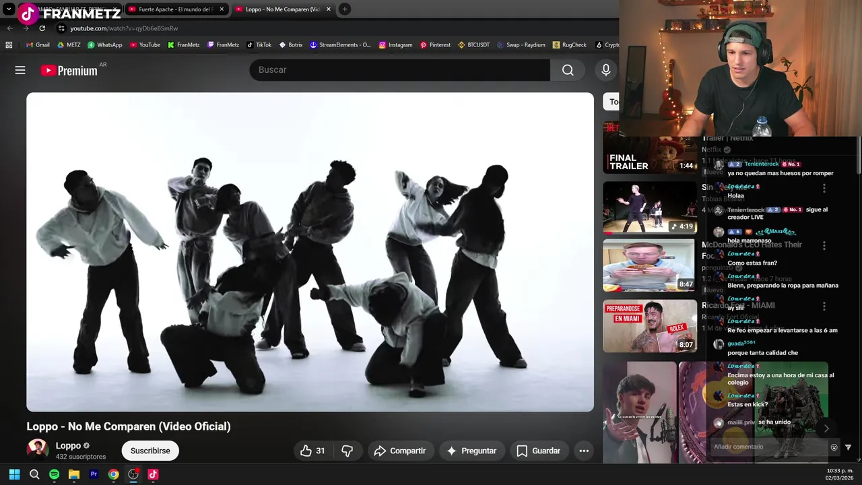The image size is (862, 485).
Task: Open the WhatsApp bookmark
Action: (105, 45)
